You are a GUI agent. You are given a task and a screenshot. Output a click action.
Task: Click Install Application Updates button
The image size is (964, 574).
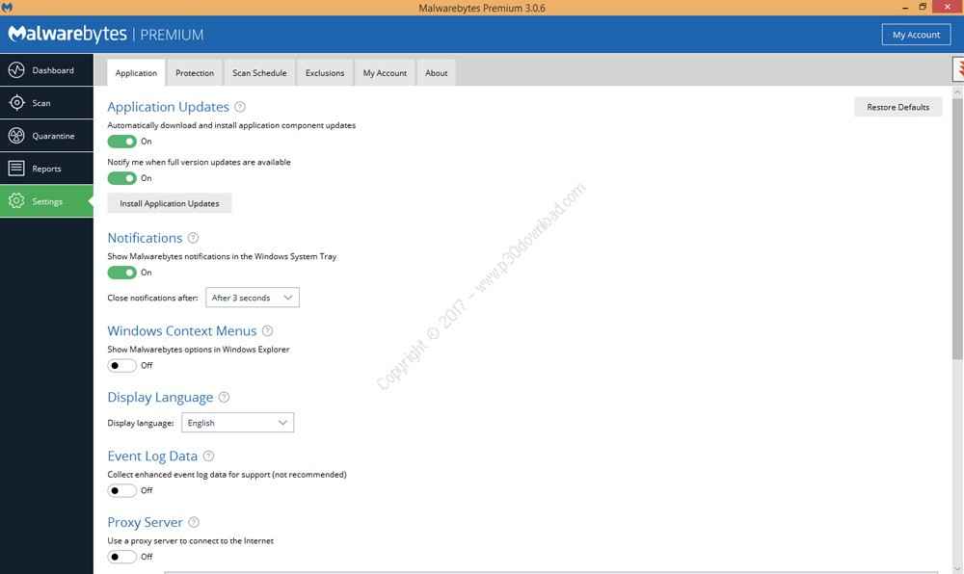[x=170, y=203]
